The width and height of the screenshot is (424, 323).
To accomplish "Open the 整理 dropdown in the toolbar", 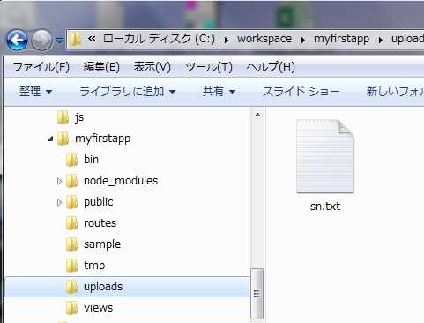I will (x=35, y=92).
